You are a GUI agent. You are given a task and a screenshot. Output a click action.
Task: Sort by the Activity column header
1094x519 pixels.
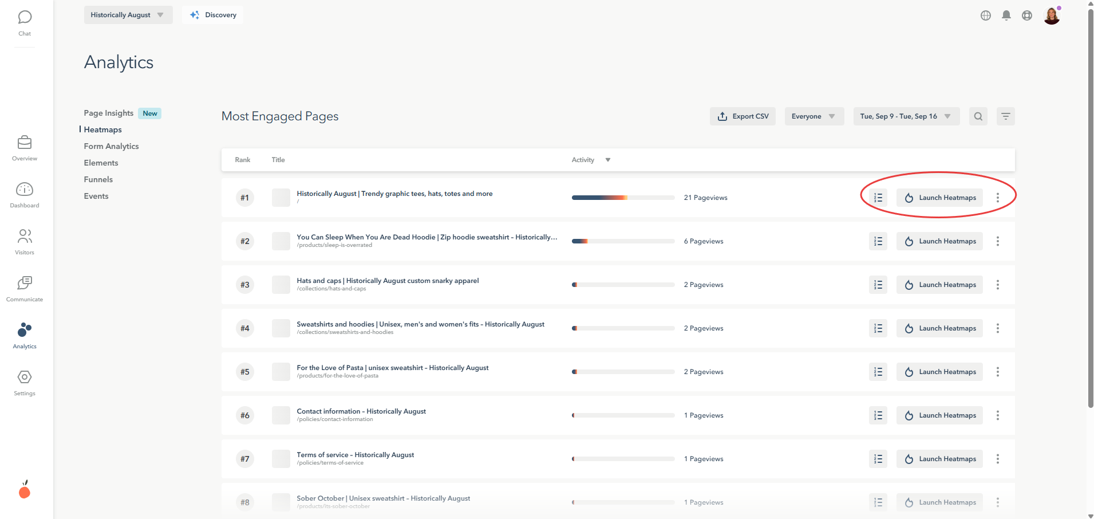coord(591,160)
